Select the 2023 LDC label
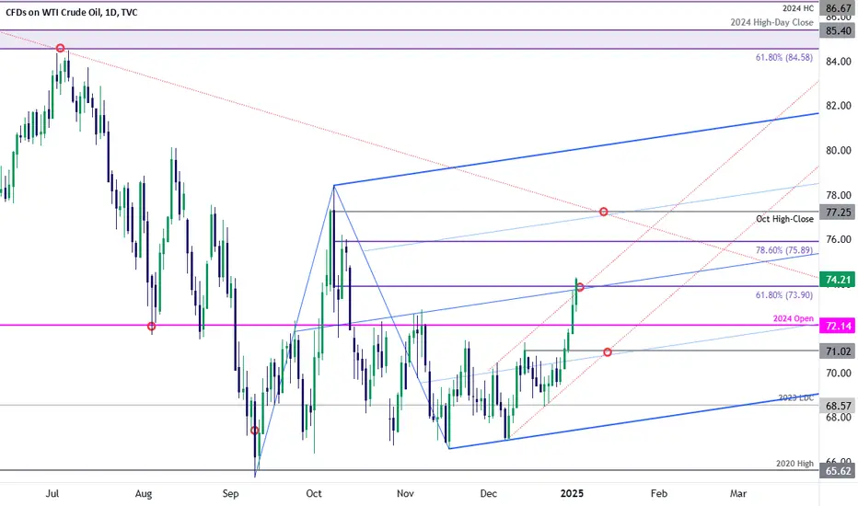The width and height of the screenshot is (858, 506). coord(796,397)
